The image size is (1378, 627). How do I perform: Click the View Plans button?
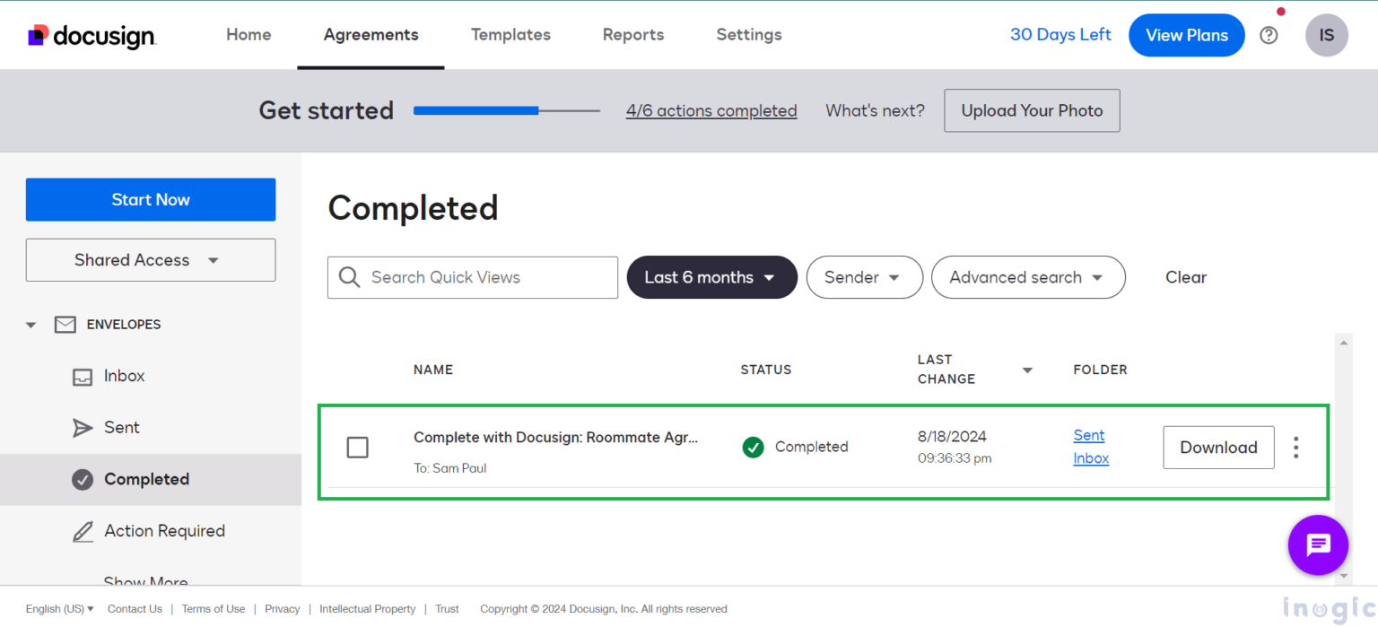click(x=1186, y=35)
